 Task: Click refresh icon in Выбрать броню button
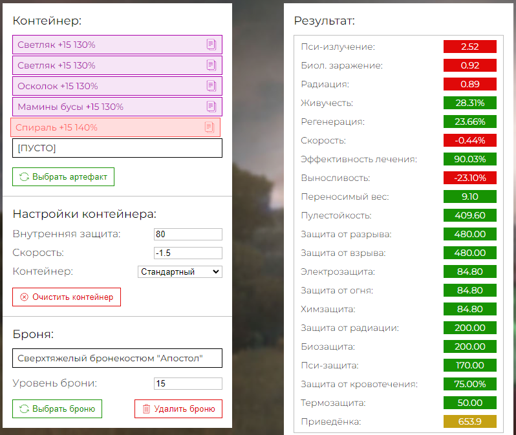(x=24, y=409)
